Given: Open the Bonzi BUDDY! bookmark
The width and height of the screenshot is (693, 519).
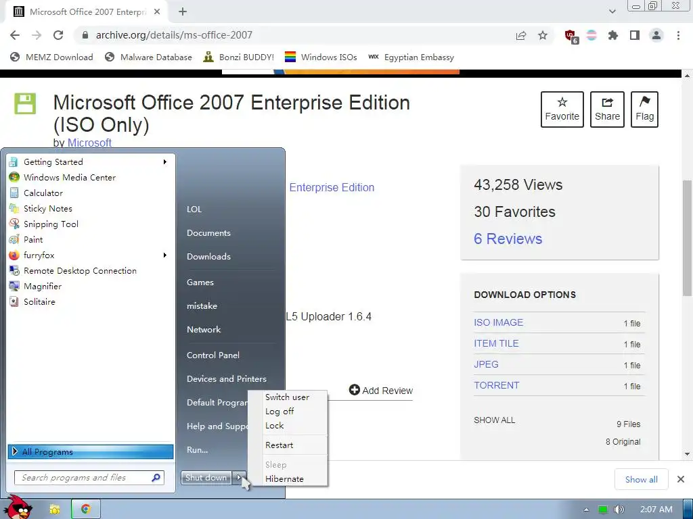Looking at the screenshot, I should click(x=239, y=57).
